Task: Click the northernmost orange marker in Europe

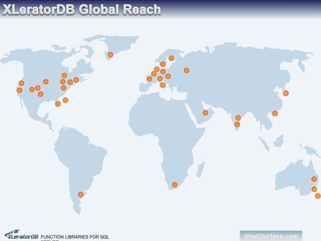Action: point(171,58)
